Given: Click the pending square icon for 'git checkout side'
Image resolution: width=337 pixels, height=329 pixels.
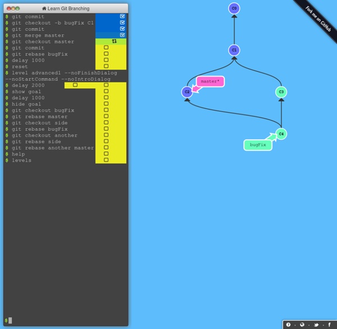Looking at the screenshot, I should [x=106, y=122].
